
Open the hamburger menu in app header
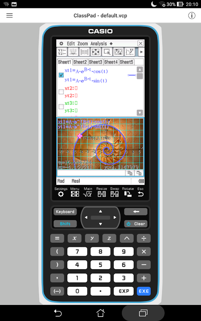pos(9,16)
